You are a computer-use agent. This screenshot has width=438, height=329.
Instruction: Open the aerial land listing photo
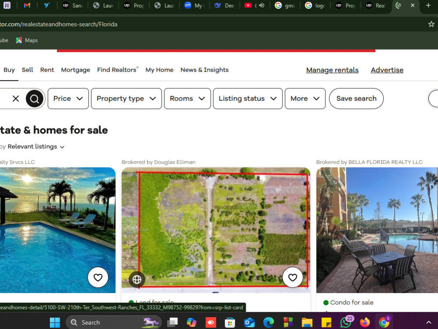click(x=216, y=230)
